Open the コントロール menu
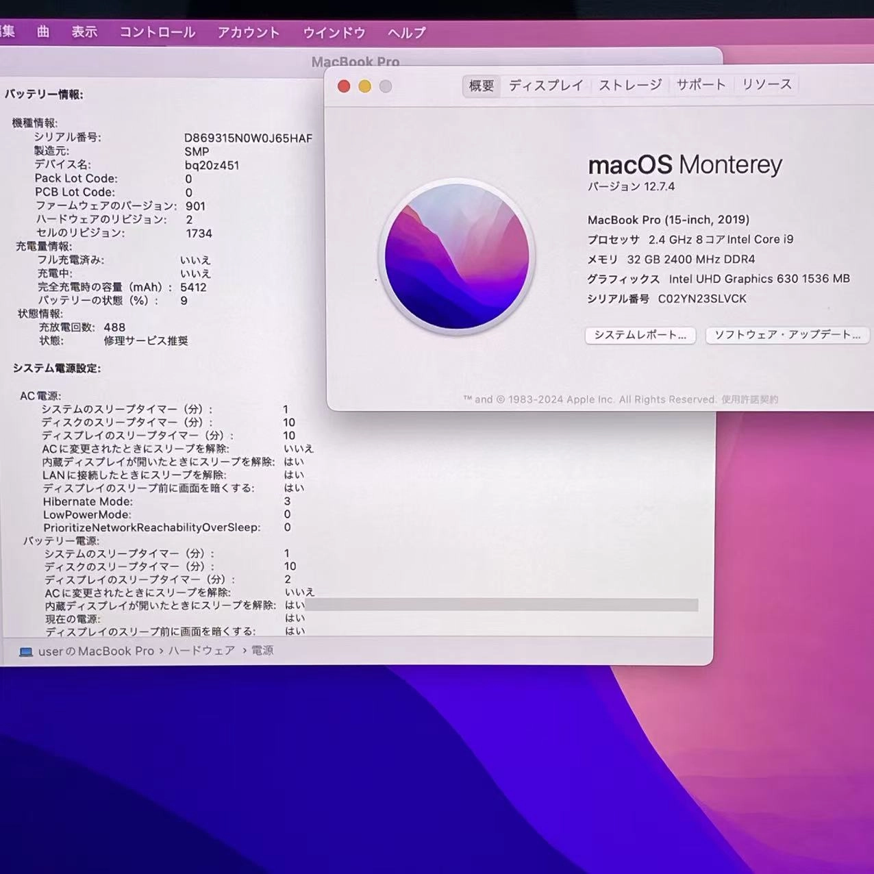The width and height of the screenshot is (874, 874). 156,32
